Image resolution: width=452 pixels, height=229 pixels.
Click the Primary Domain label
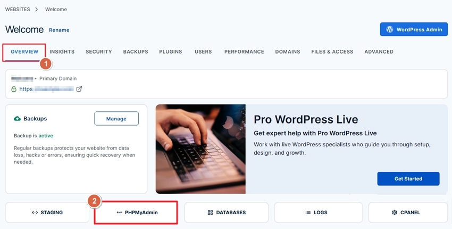point(58,78)
